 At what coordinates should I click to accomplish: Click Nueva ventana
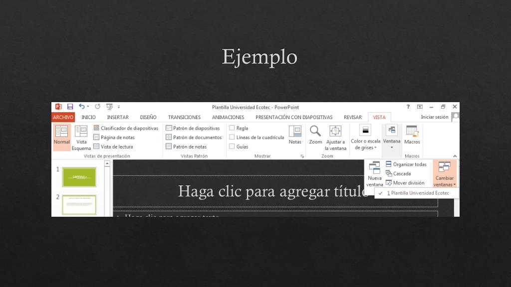click(x=374, y=174)
